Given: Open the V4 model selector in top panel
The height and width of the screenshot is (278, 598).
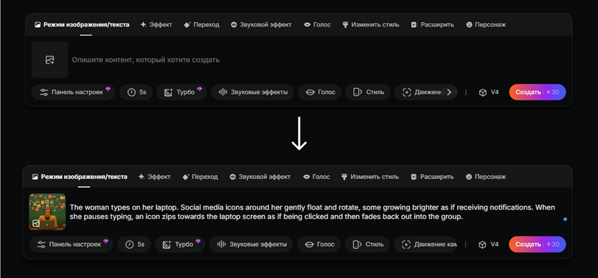Looking at the screenshot, I should (x=489, y=92).
